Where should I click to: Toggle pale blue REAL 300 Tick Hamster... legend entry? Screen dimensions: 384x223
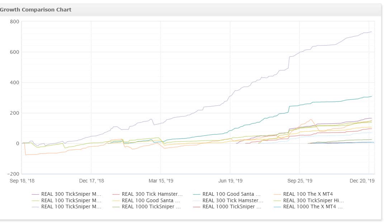pyautogui.click(x=233, y=200)
